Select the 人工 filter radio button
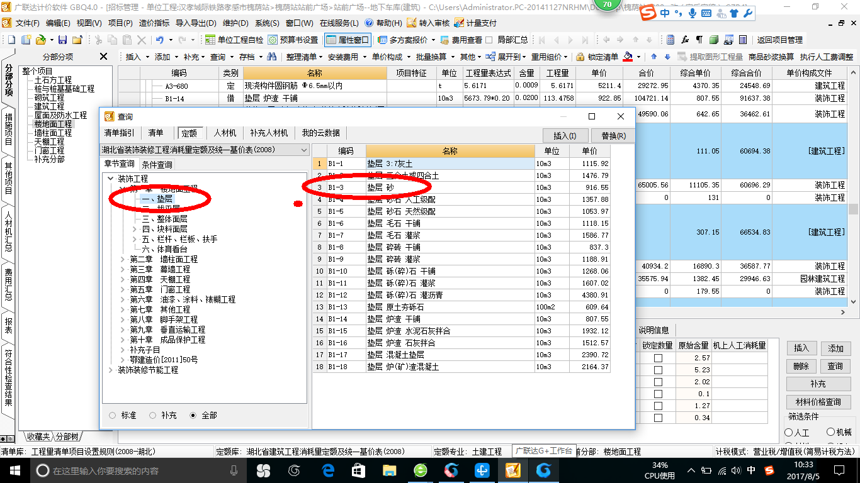The image size is (860, 483). 789,433
